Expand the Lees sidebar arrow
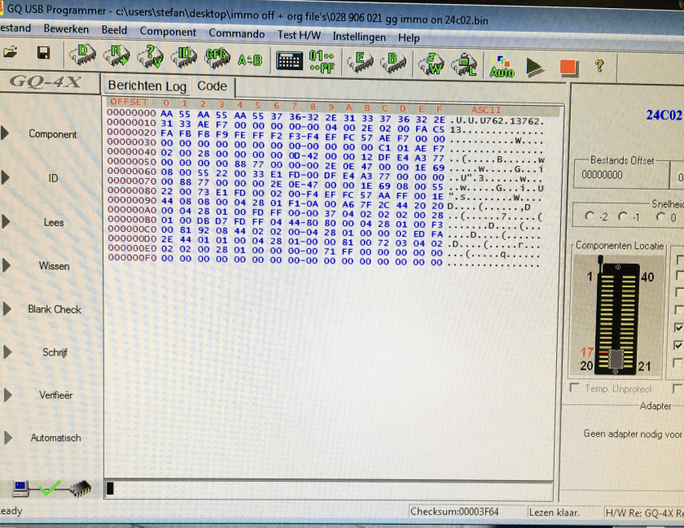 click(6, 221)
